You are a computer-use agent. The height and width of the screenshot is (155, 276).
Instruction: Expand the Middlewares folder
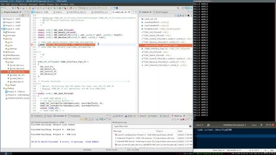tap(4, 56)
